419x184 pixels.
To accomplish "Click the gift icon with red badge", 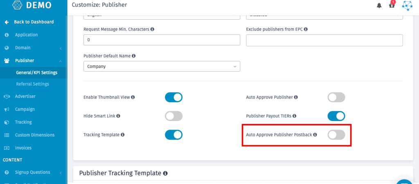I will [392, 4].
